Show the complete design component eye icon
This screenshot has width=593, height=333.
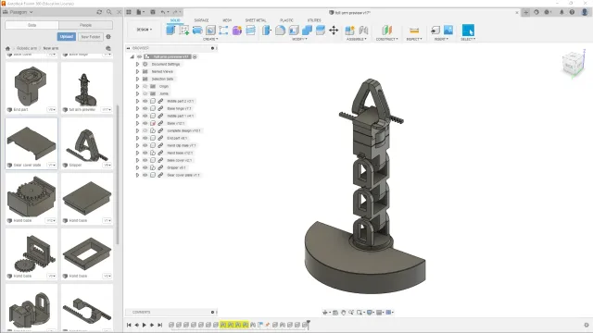(145, 130)
